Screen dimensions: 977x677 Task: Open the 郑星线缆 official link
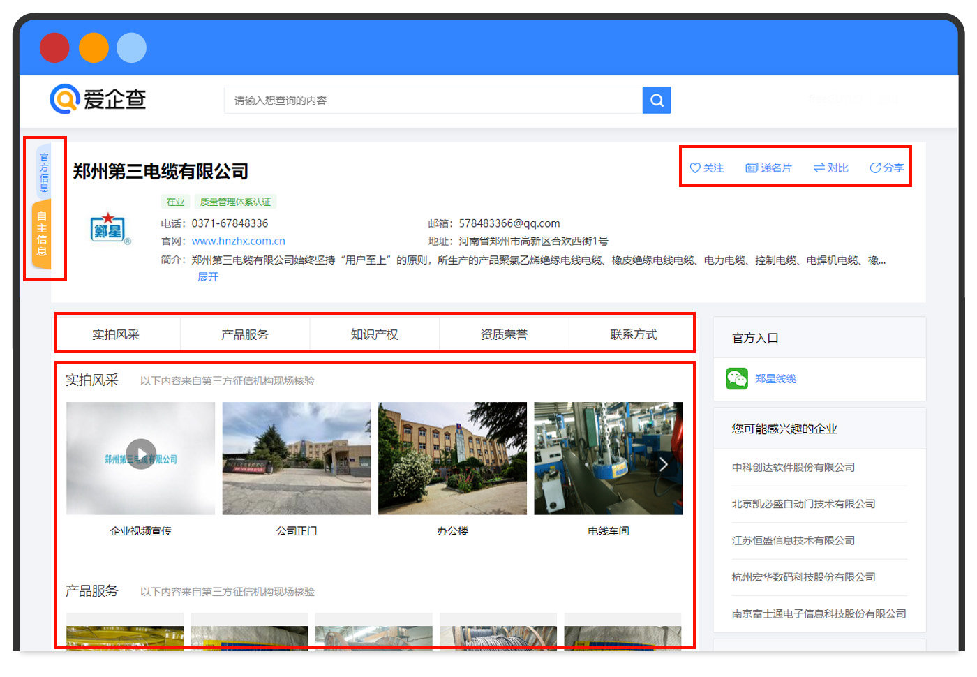point(775,378)
